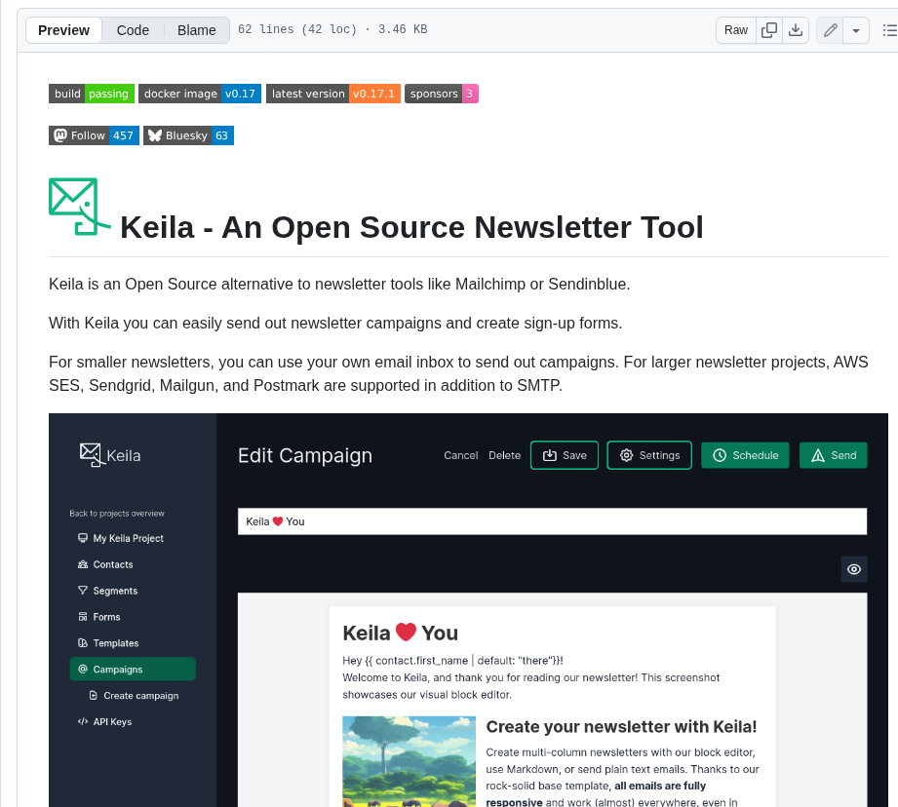Open the Bluesky 63 badge
Viewport: 898px width, 807px height.
click(x=188, y=135)
